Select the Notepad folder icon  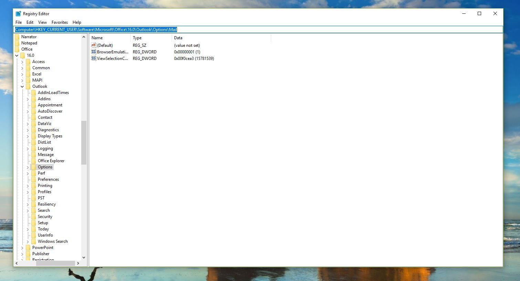click(x=17, y=43)
